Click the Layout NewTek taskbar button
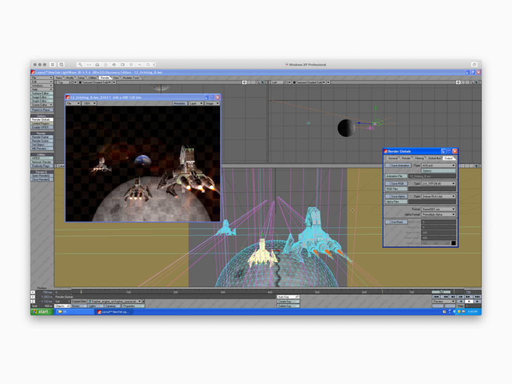The height and width of the screenshot is (384, 512). tap(114, 312)
